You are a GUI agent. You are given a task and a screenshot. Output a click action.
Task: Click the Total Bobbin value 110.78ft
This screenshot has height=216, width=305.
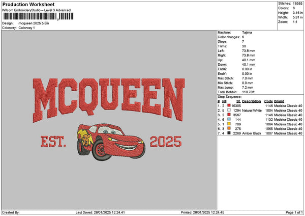point(248,92)
